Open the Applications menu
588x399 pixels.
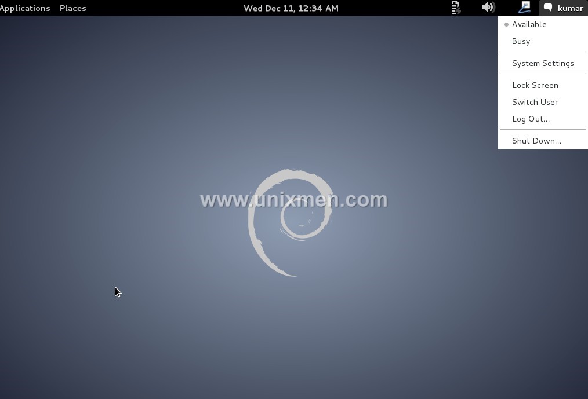click(25, 8)
